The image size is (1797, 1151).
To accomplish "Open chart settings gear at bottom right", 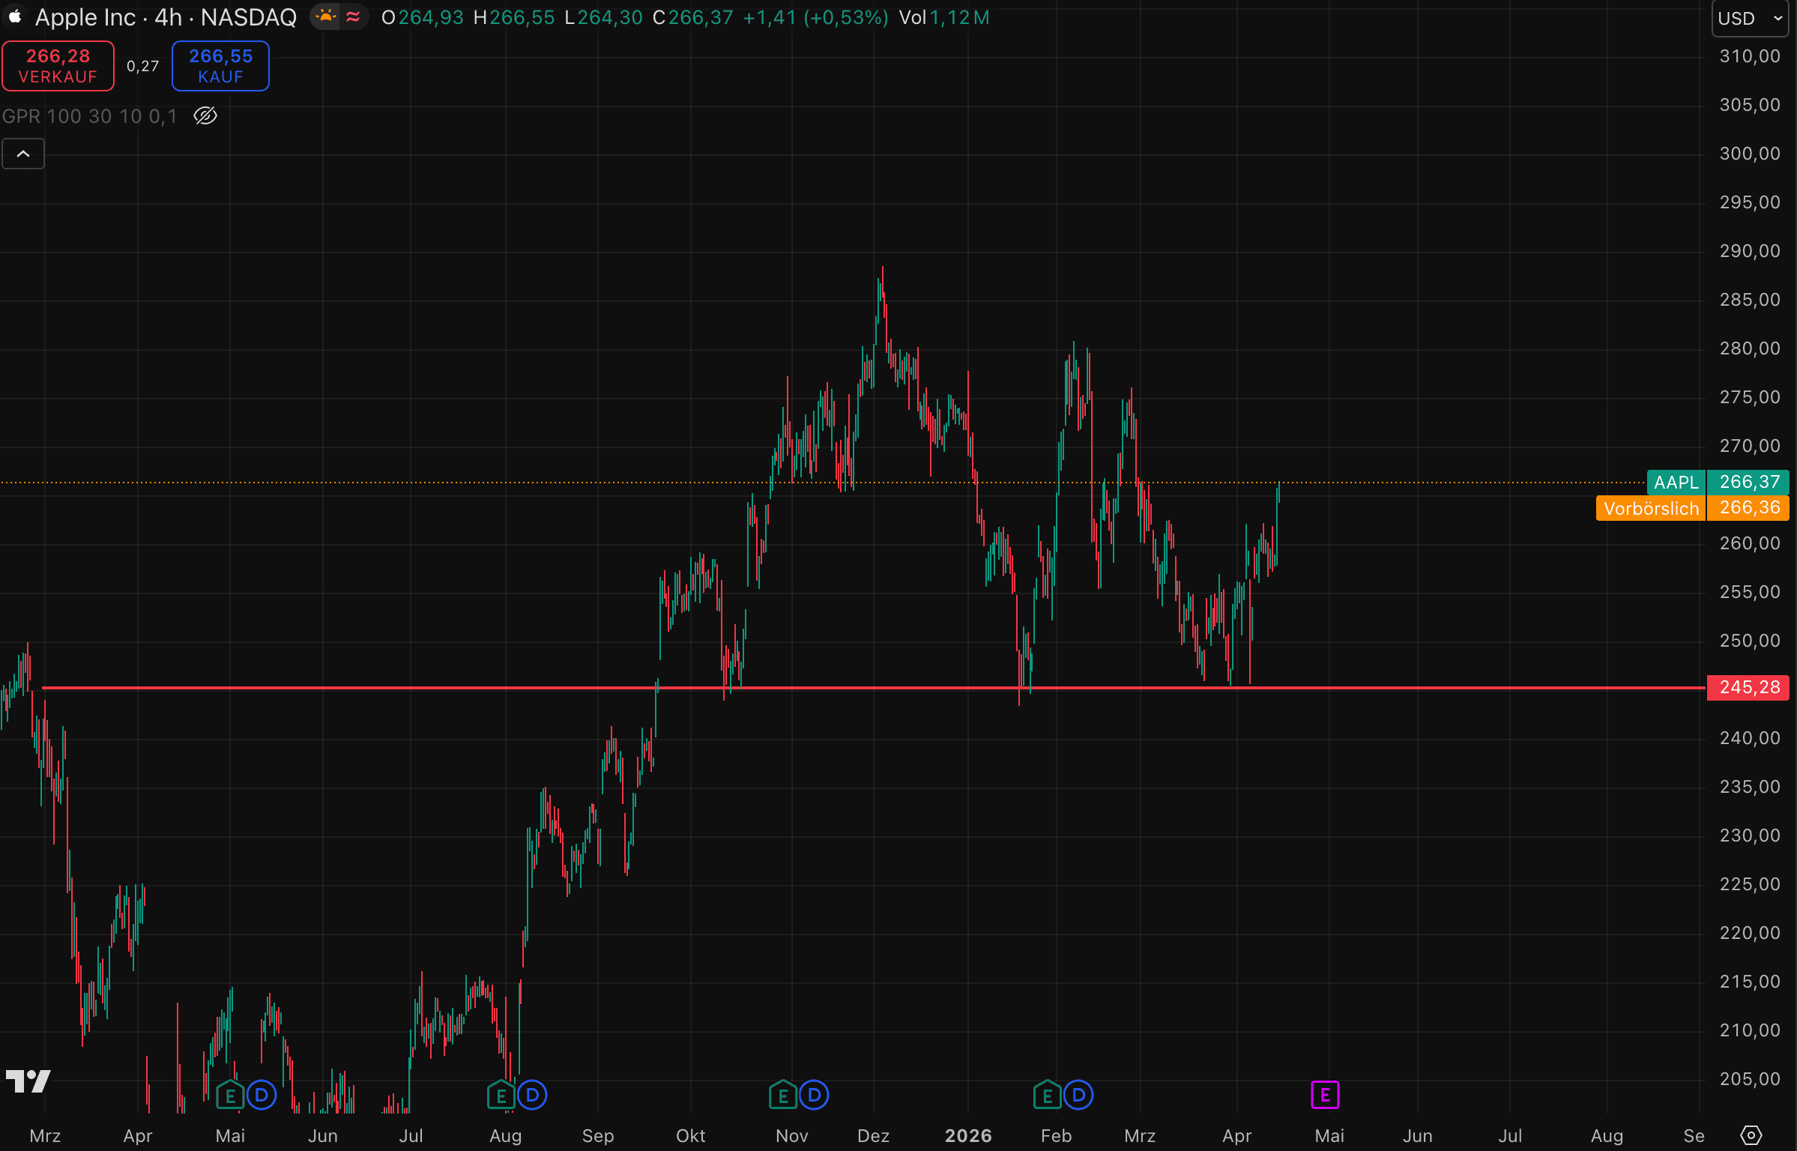I will pyautogui.click(x=1751, y=1135).
